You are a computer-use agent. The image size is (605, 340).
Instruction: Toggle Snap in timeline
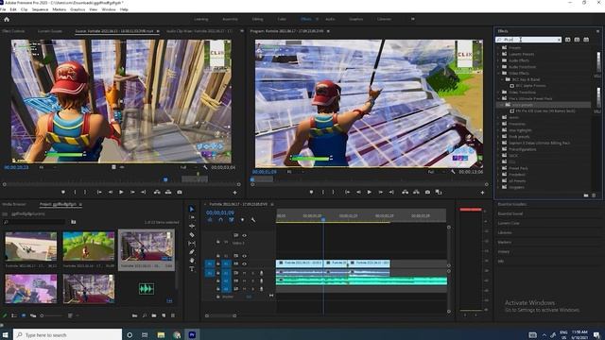pyautogui.click(x=220, y=220)
